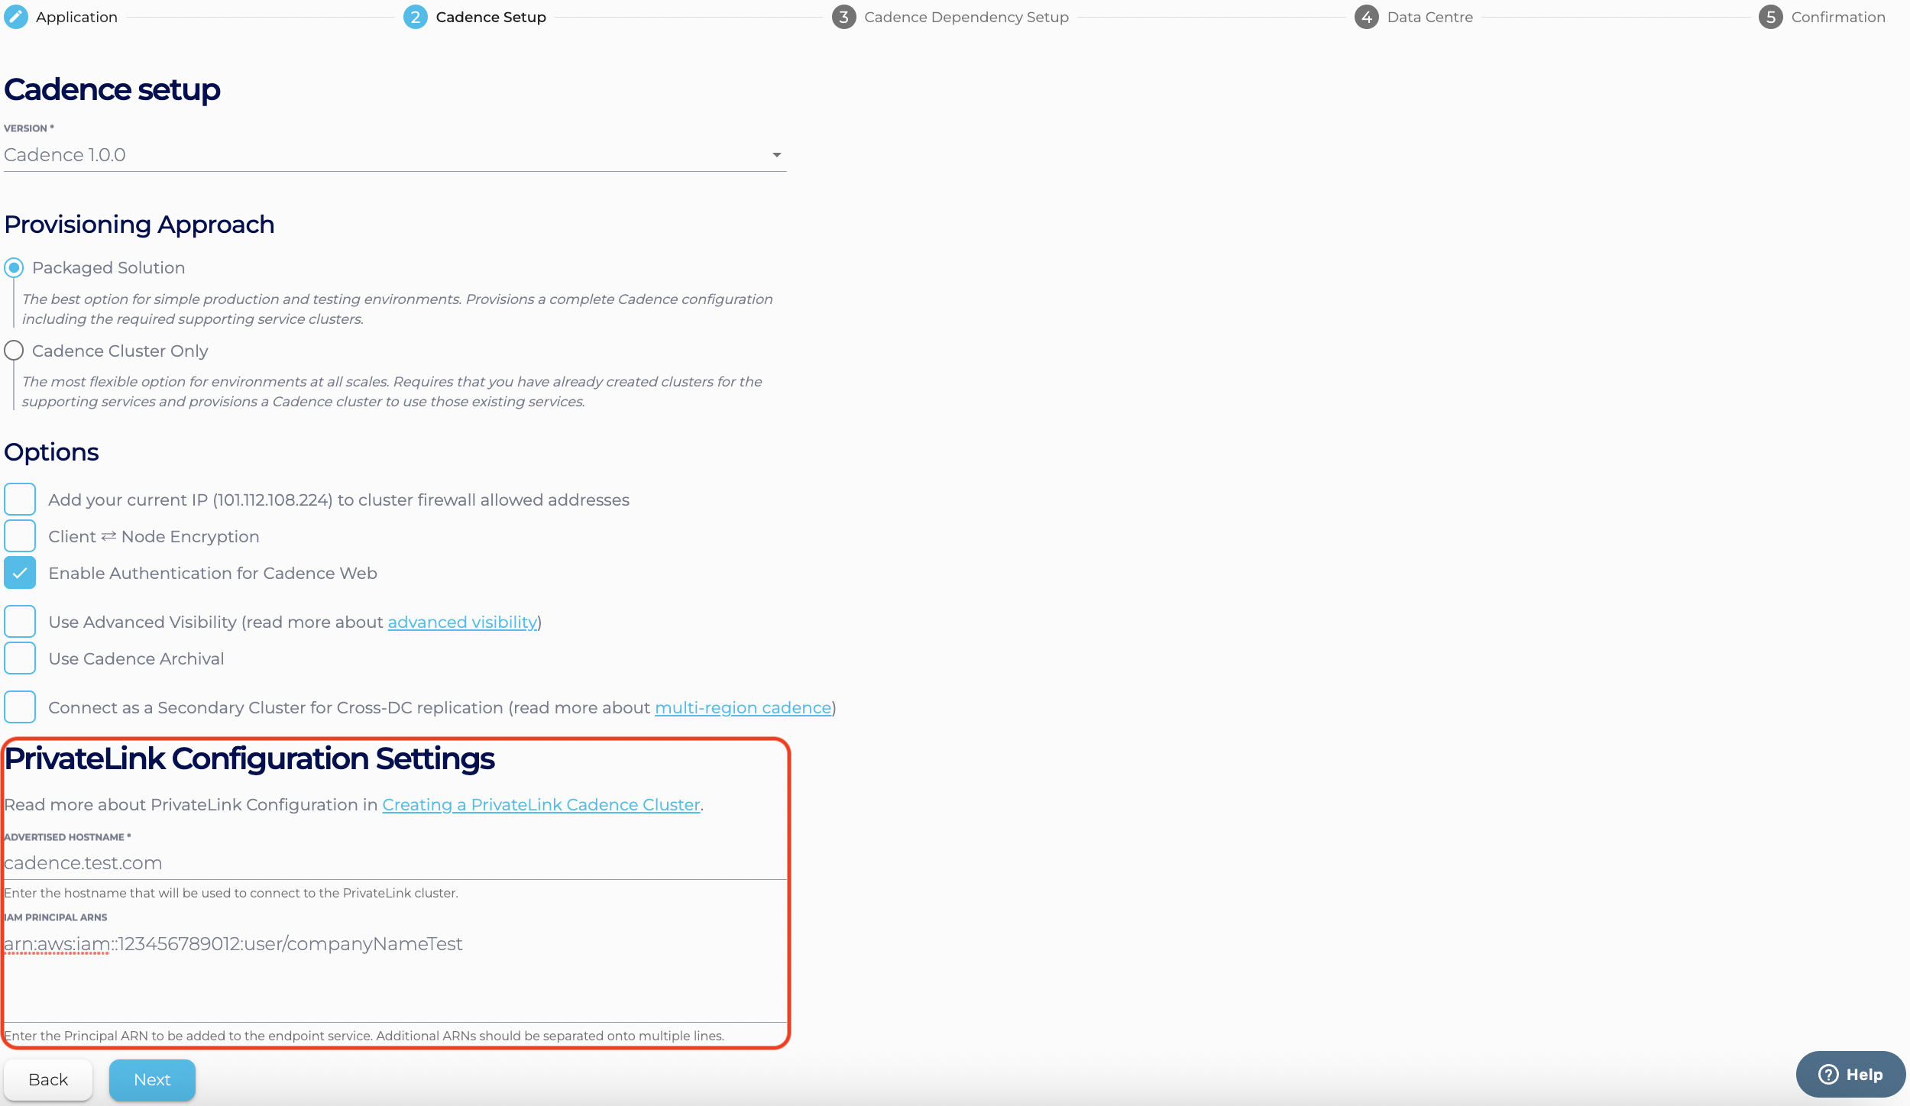Enable Secondary Cluster Cross-DC replication checkbox

point(20,707)
